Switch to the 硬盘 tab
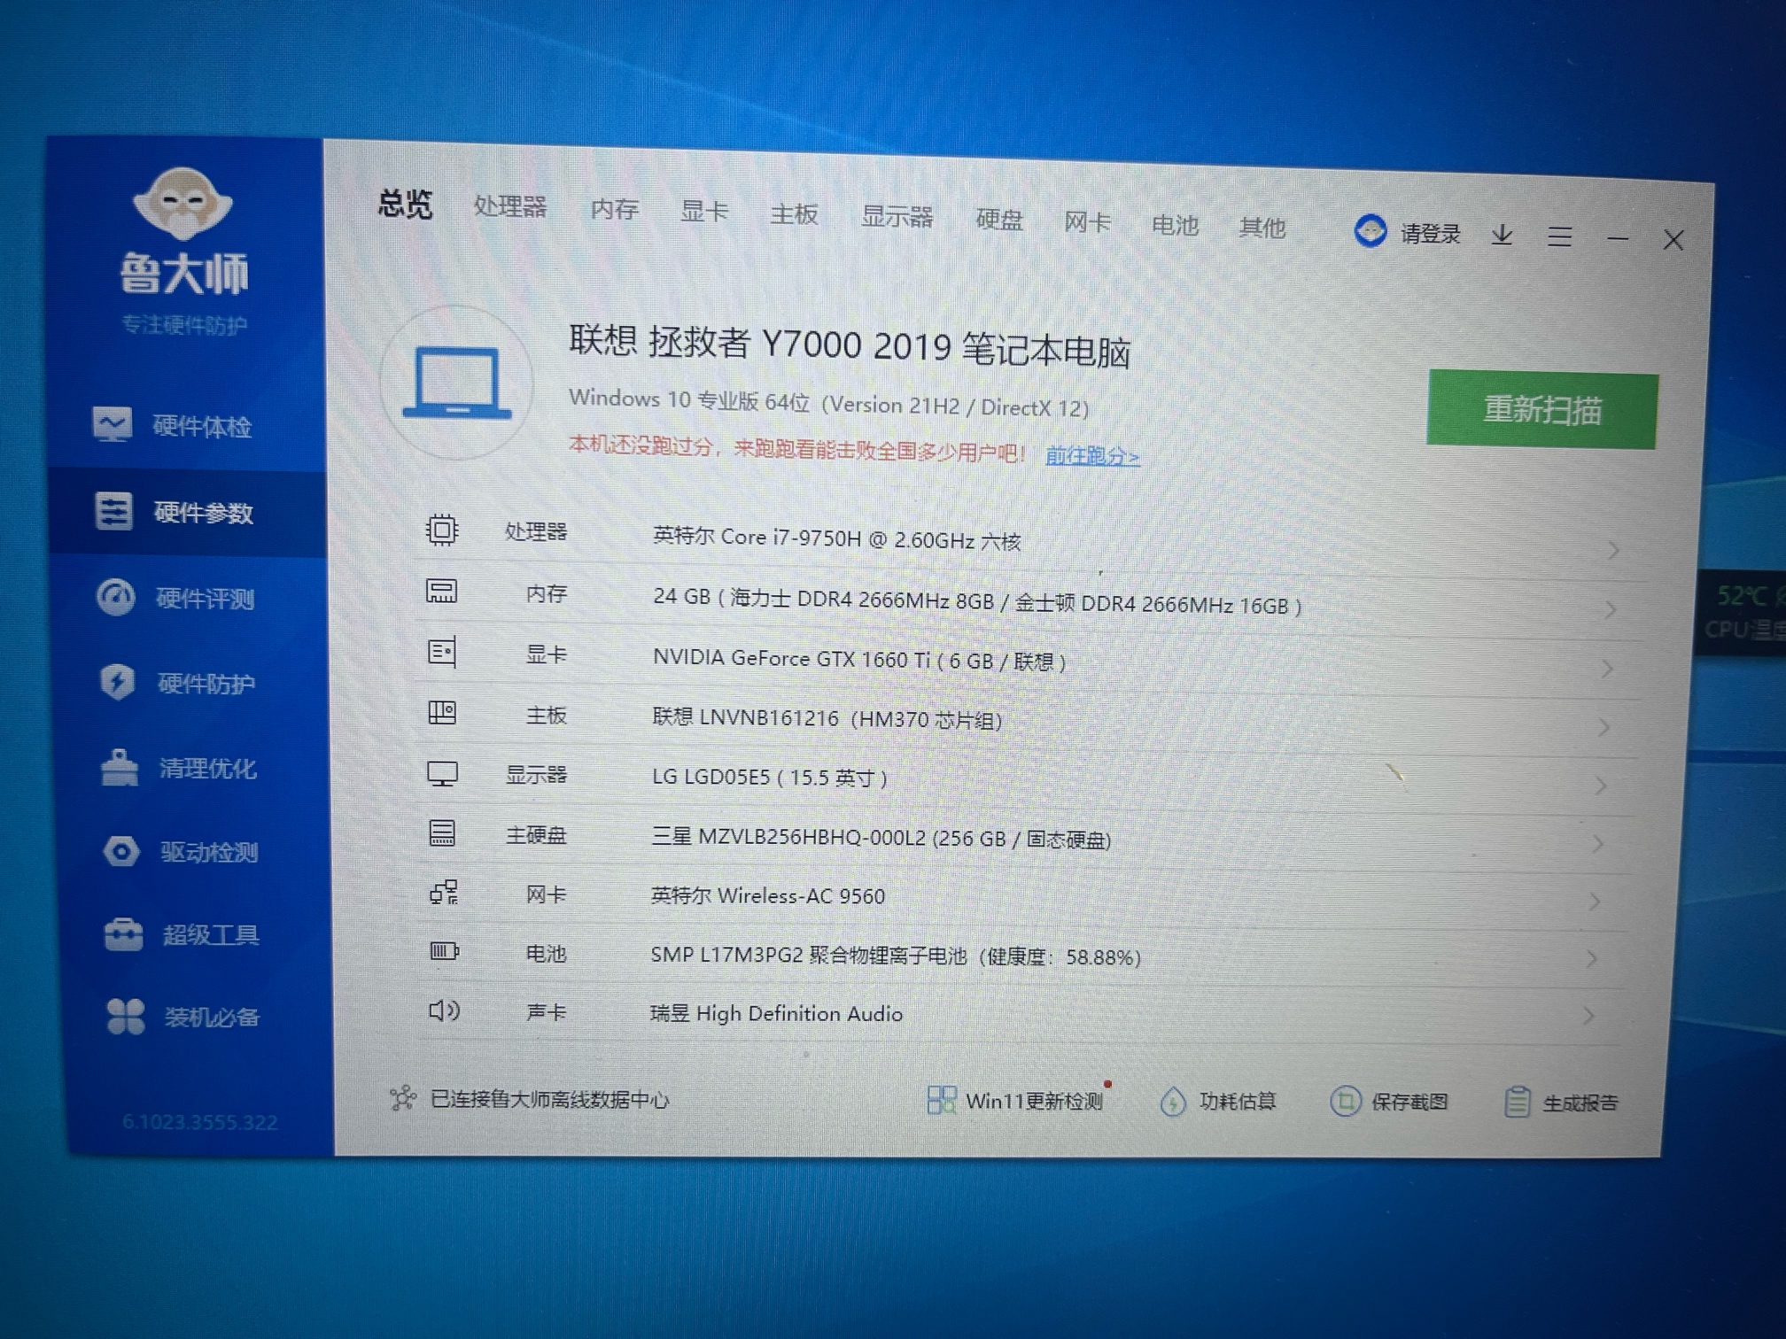This screenshot has width=1786, height=1339. [999, 219]
